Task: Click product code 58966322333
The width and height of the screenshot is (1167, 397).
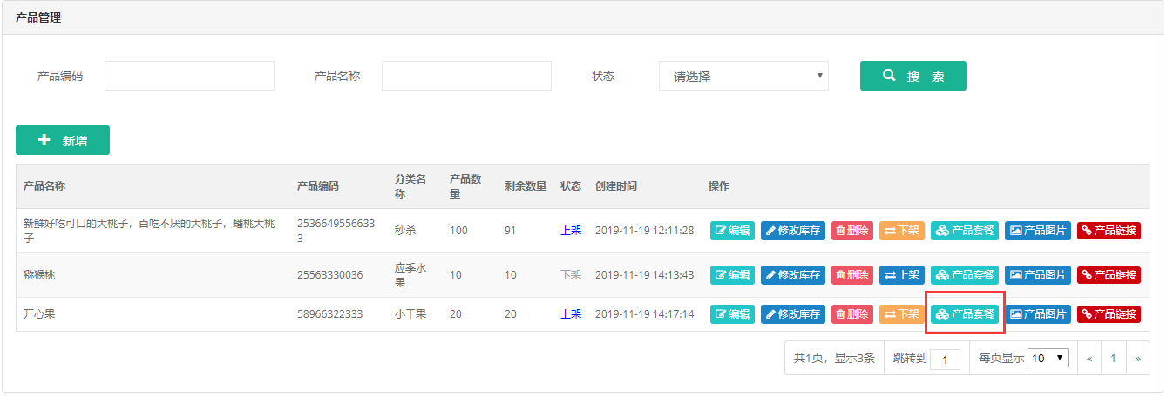Action: (x=330, y=314)
